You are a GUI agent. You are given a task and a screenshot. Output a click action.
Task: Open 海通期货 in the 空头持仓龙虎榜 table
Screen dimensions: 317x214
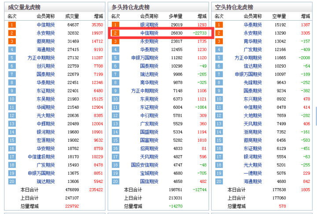pyautogui.click(x=253, y=182)
